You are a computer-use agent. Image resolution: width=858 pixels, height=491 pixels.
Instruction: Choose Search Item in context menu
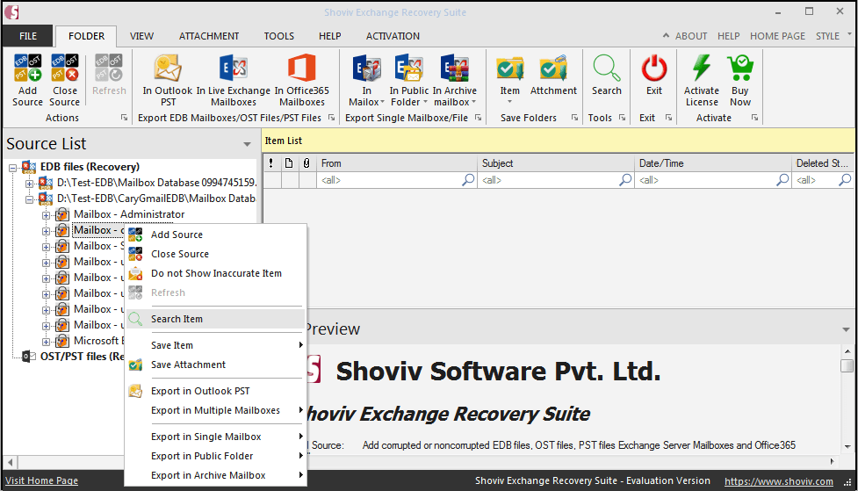point(215,319)
